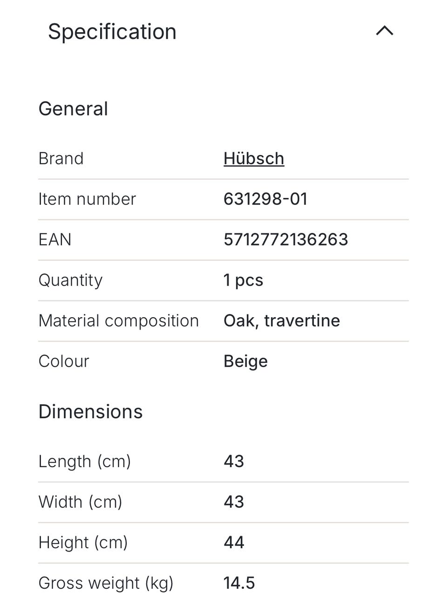Click the Dimensions section heading

pos(90,411)
